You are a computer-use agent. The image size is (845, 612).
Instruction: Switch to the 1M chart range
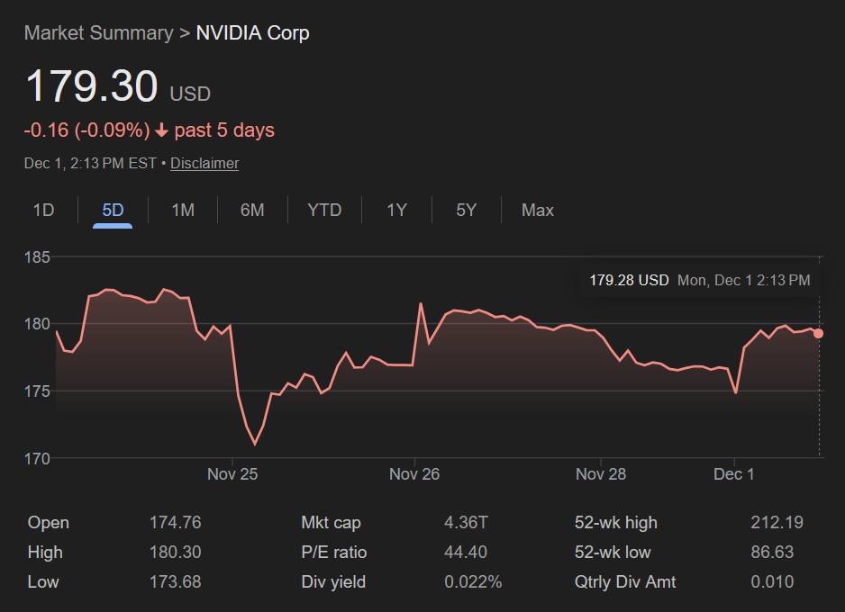pos(183,210)
